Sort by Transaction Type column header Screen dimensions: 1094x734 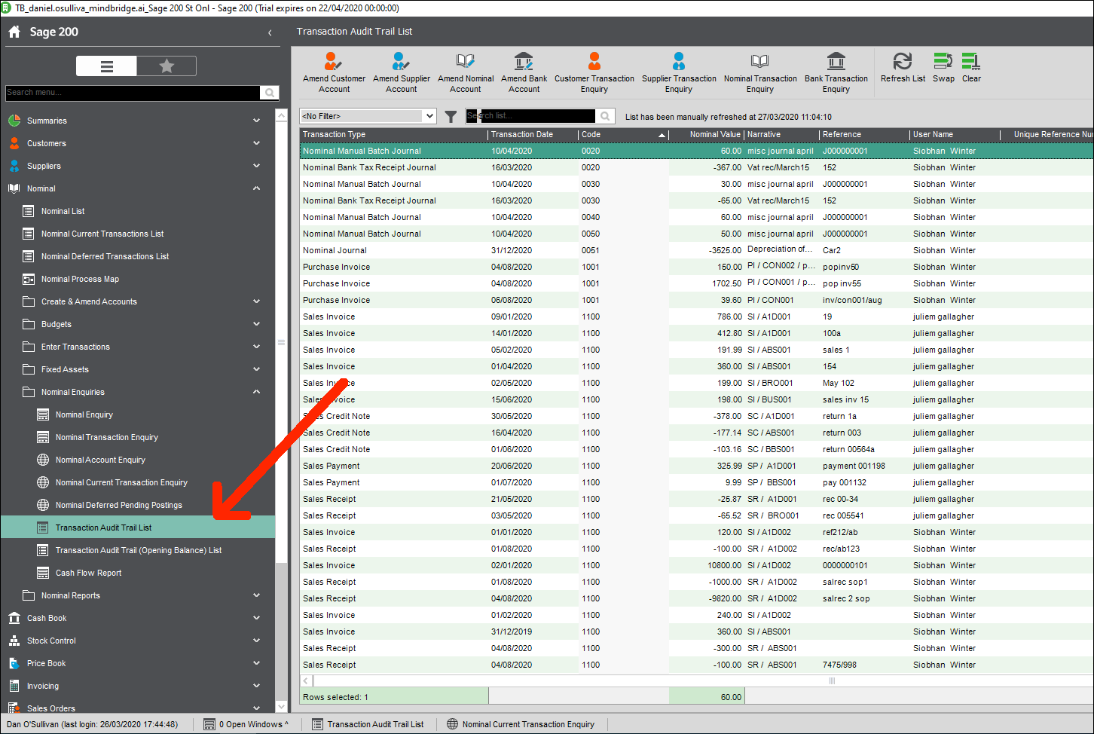point(393,134)
